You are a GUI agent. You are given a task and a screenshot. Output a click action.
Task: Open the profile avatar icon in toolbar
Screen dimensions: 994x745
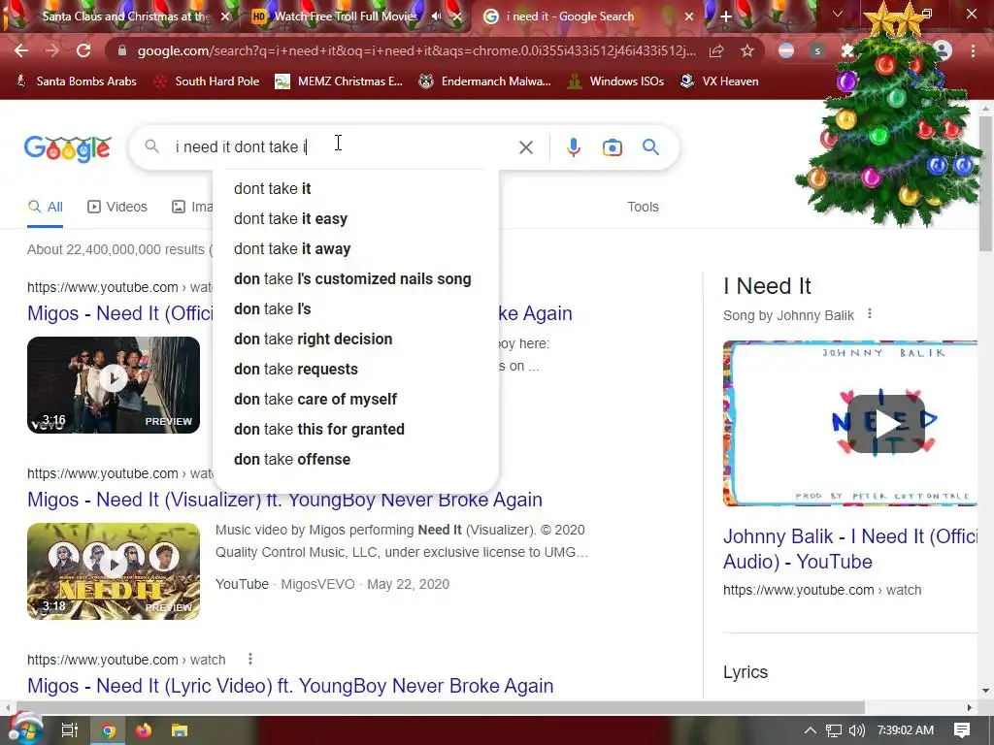pyautogui.click(x=943, y=50)
